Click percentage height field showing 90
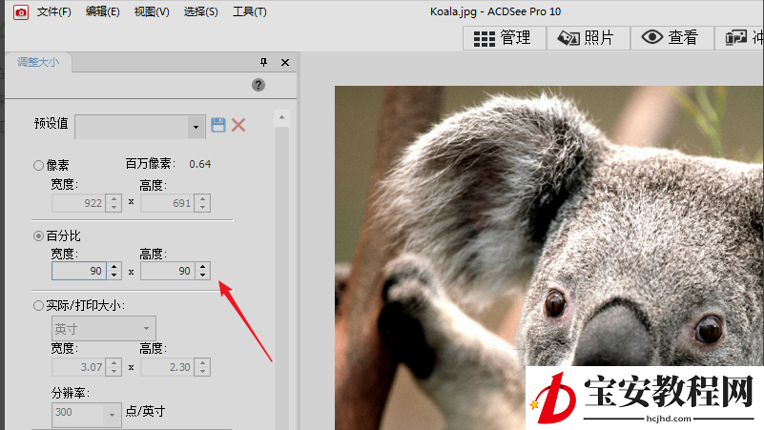 pyautogui.click(x=167, y=271)
